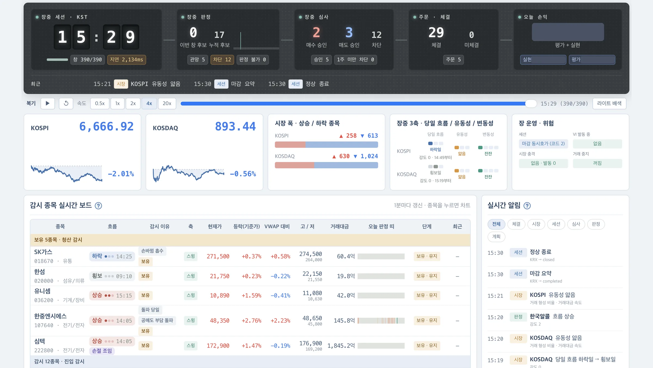
Task: Start replay with the play button
Action: coord(48,104)
